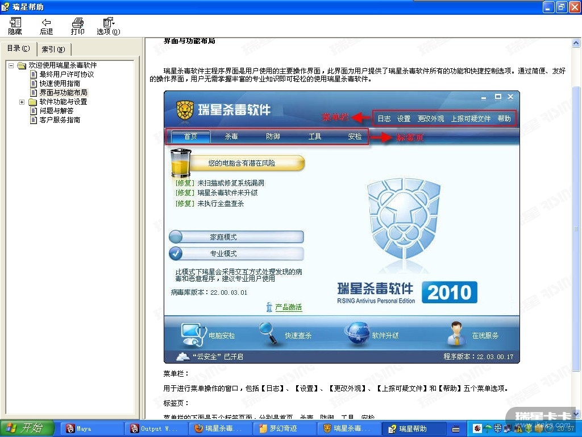
Task: Select the 软件功能与设置 folder label
Action: point(64,102)
